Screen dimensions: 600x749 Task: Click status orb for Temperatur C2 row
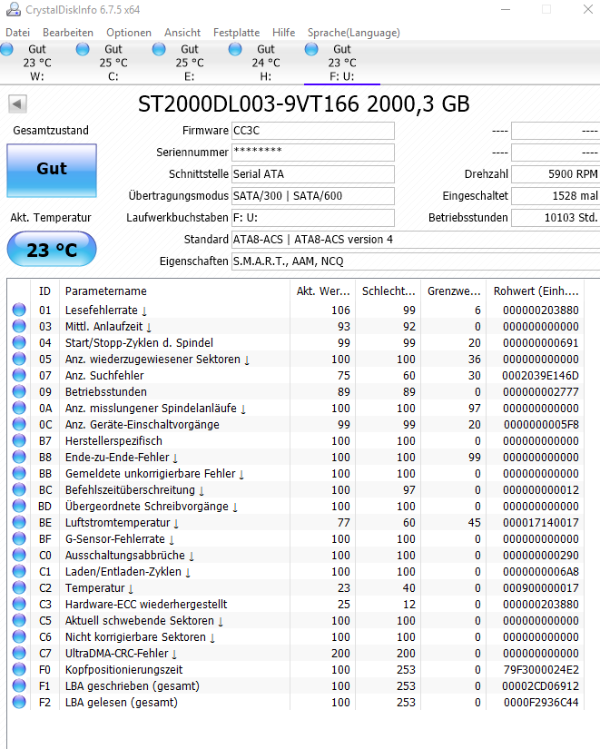click(19, 587)
